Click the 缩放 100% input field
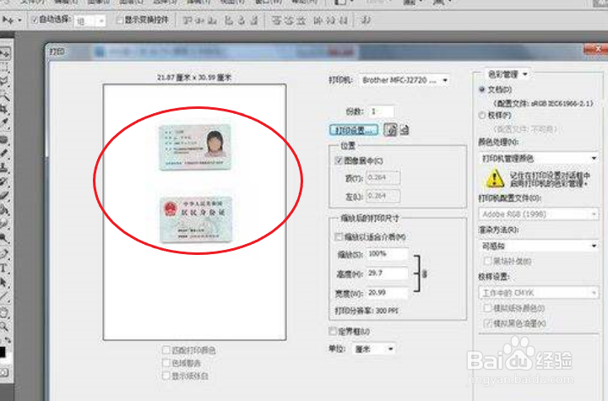Viewport: 608px width, 401px height. [387, 253]
